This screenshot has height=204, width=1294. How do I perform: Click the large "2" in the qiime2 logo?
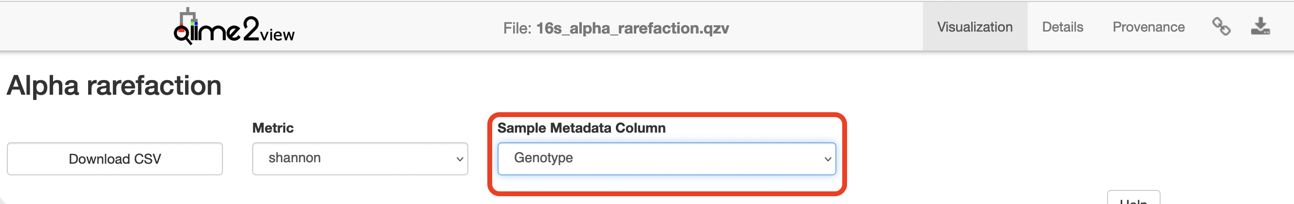click(251, 28)
